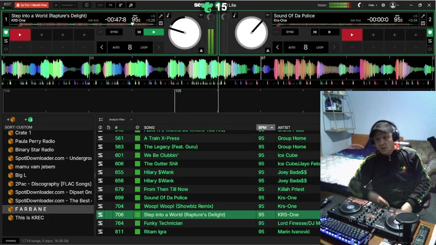
Task: Add a new smart crate
Action: [29, 119]
